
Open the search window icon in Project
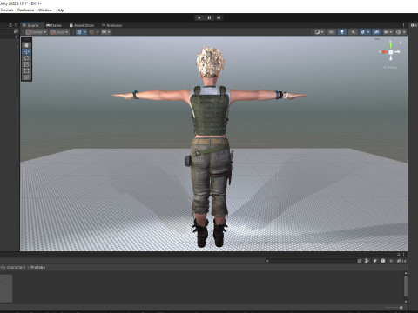click(x=360, y=261)
